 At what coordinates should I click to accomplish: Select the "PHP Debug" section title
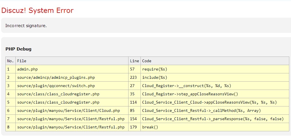click(x=18, y=49)
